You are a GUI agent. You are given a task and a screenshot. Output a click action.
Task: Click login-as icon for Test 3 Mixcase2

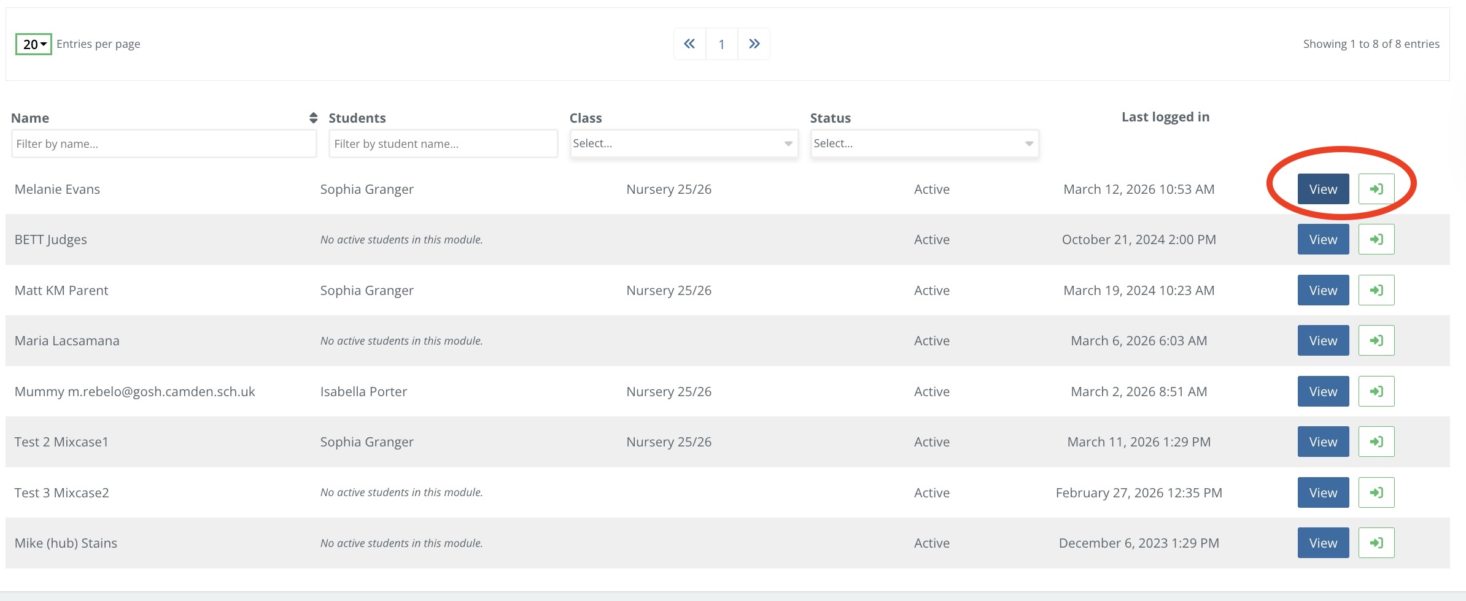tap(1376, 492)
